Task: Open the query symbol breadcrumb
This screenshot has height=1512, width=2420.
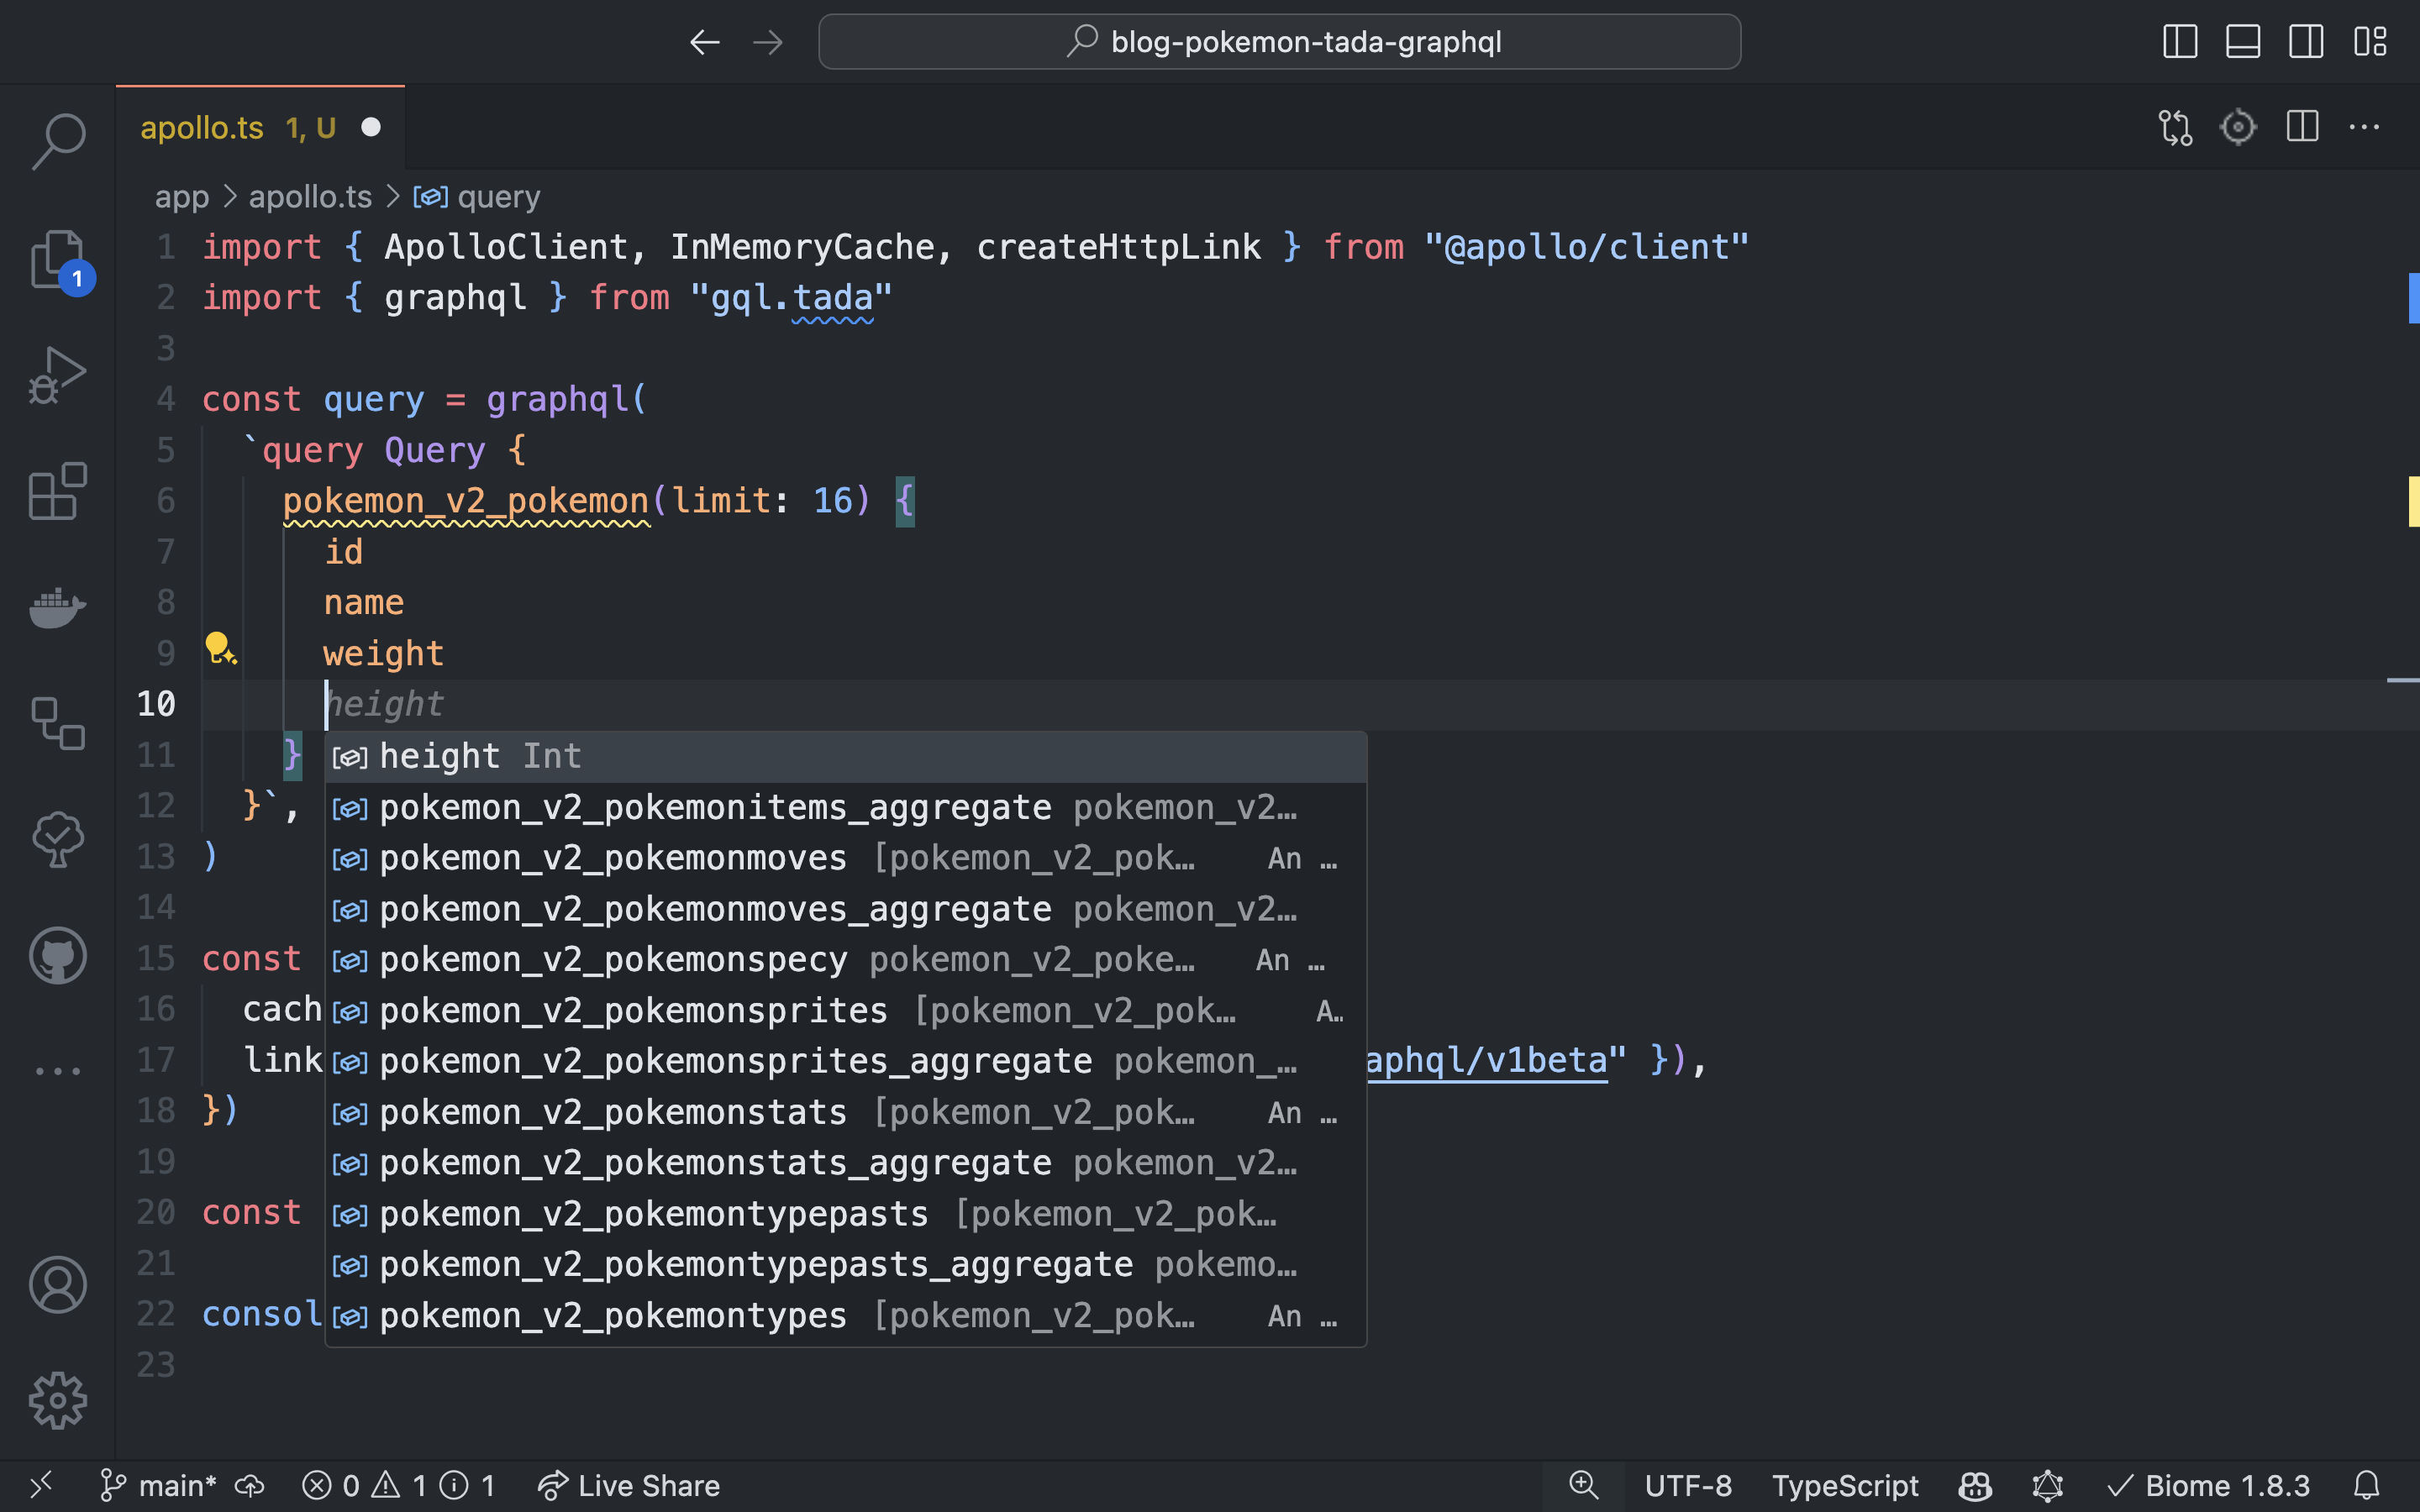Action: point(477,197)
